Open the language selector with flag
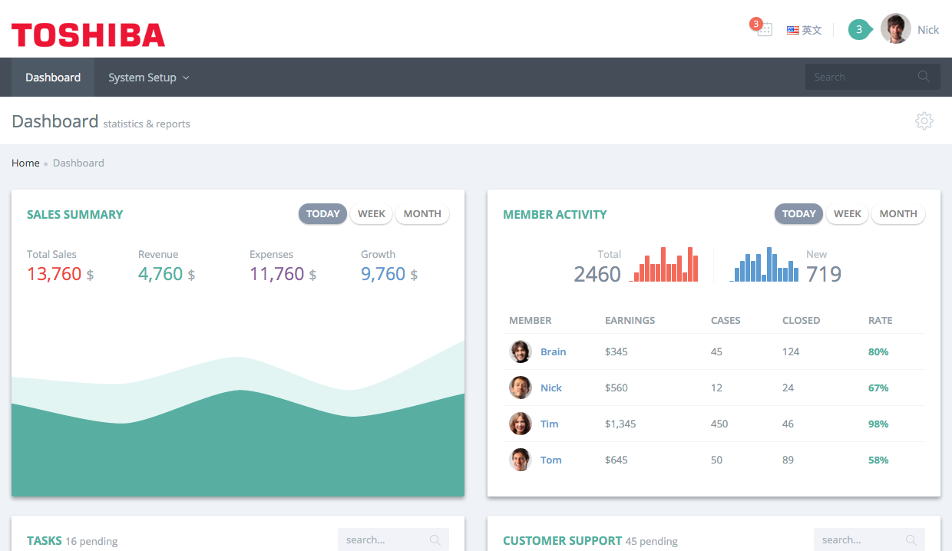 pos(804,30)
